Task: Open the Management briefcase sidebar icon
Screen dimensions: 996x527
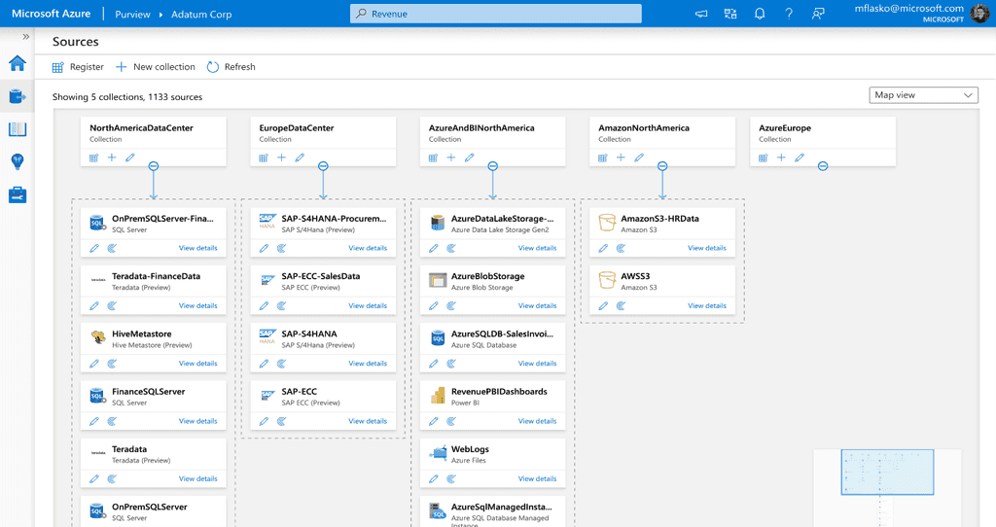Action: pyautogui.click(x=18, y=194)
